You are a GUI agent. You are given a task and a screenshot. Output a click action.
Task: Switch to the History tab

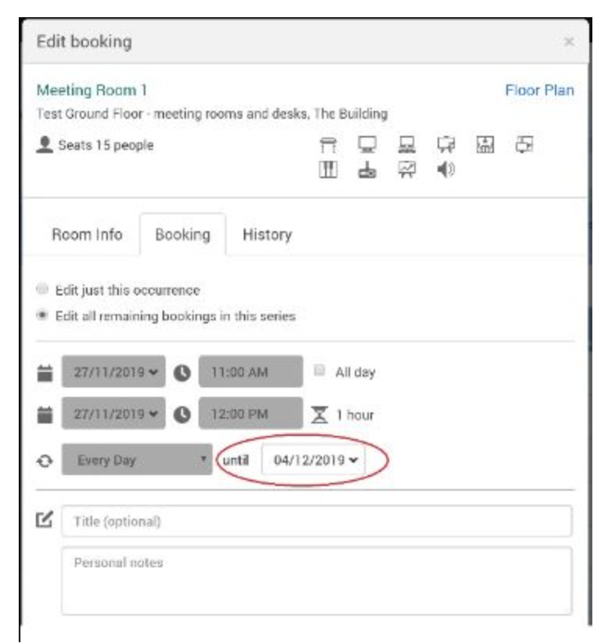click(267, 234)
